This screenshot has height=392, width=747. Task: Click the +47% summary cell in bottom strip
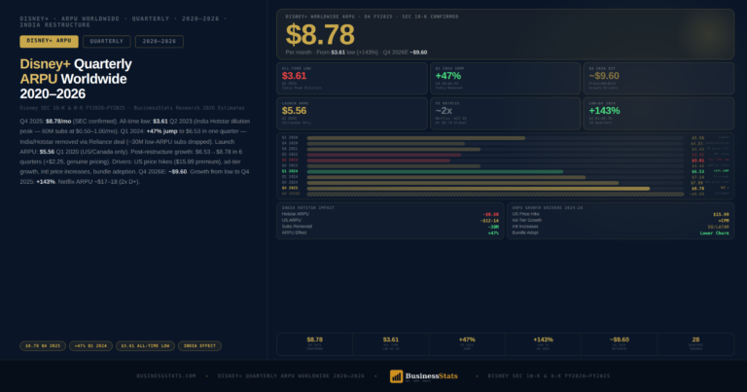click(x=467, y=344)
